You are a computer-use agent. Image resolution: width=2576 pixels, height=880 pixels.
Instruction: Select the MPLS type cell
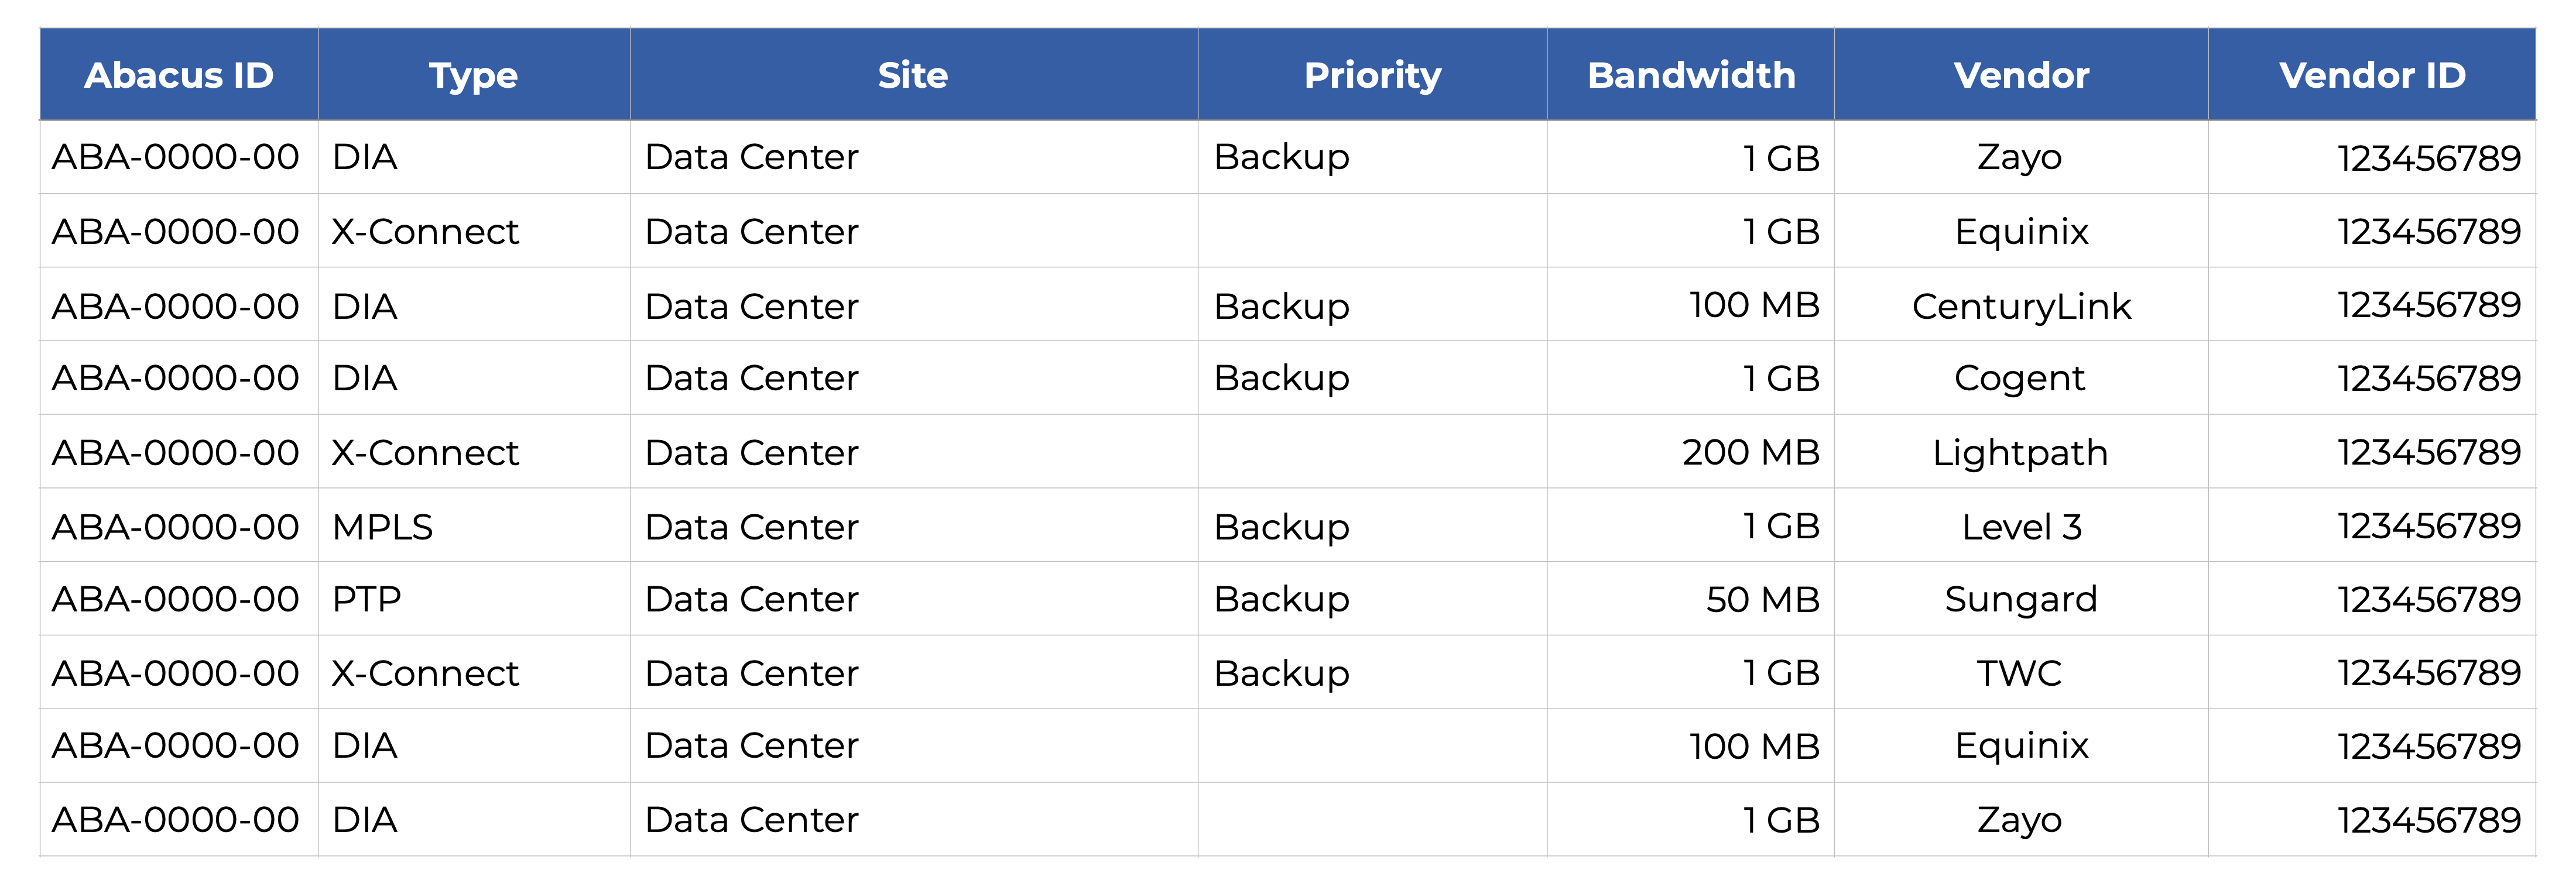[383, 527]
